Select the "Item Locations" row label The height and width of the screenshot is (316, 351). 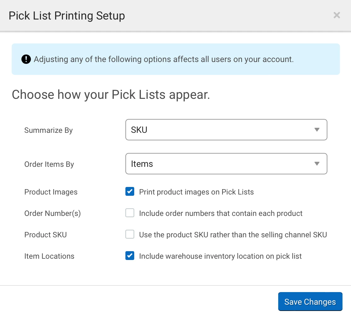click(49, 256)
